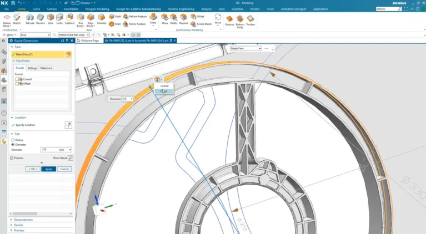Image resolution: width=426 pixels, height=234 pixels.
Task: Click the Cancel button
Action: [x=64, y=169]
